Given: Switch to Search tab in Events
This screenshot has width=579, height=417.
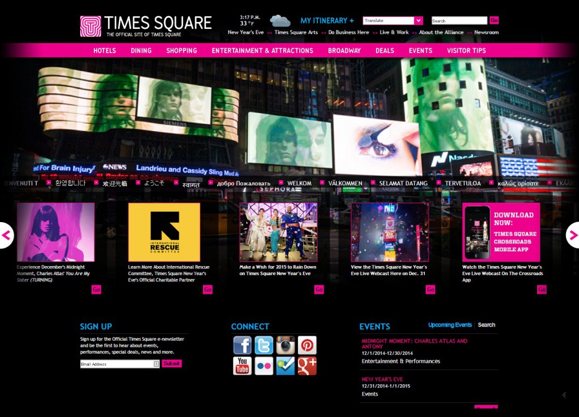Looking at the screenshot, I should 486,325.
